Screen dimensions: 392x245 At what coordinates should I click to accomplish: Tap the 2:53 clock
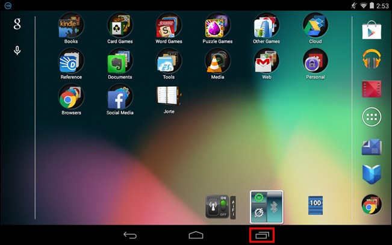click(382, 5)
